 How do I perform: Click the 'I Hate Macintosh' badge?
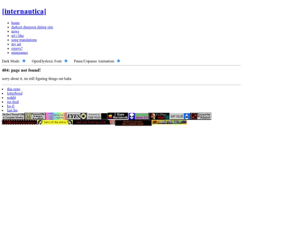click(117, 116)
